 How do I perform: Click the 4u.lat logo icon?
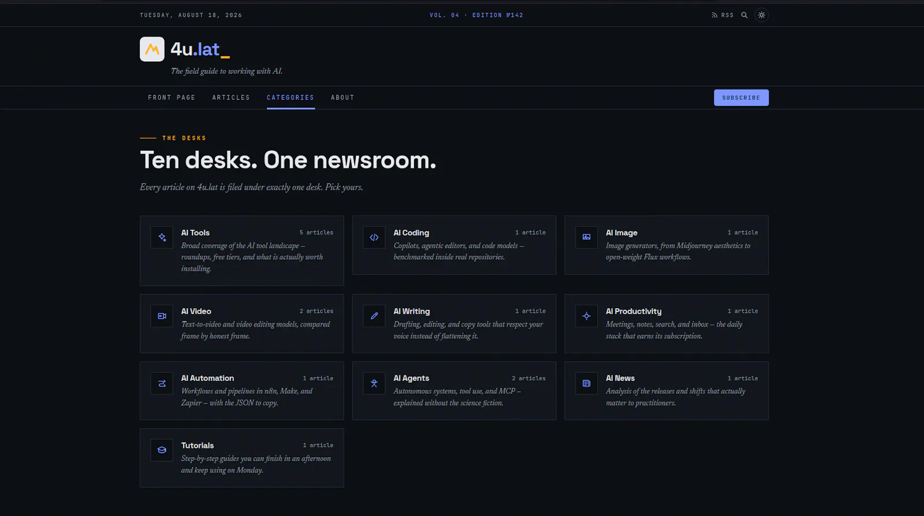pos(152,49)
